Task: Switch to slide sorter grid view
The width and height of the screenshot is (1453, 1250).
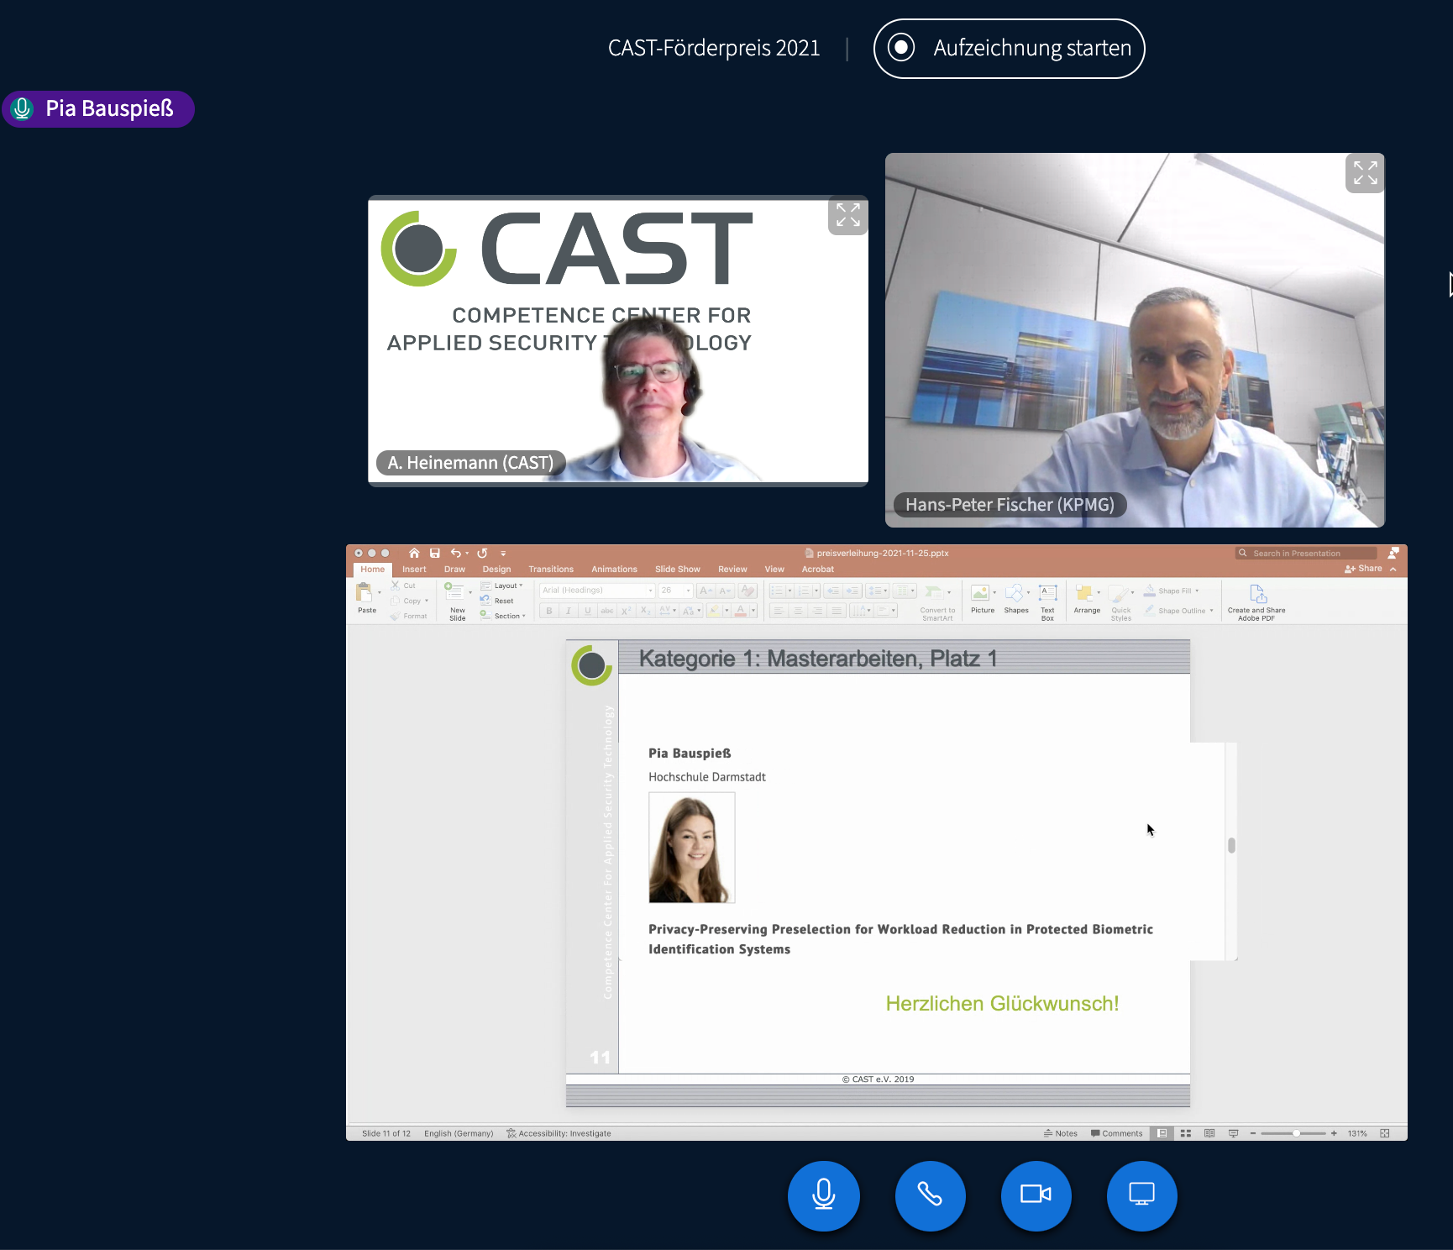Action: [x=1186, y=1133]
